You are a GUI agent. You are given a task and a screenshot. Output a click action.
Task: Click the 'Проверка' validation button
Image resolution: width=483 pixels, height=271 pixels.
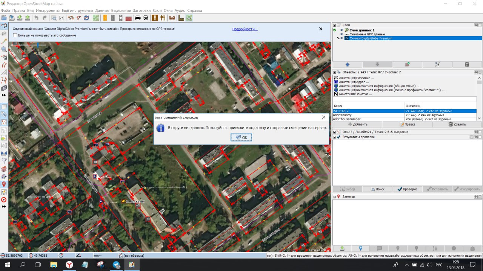coord(407,189)
